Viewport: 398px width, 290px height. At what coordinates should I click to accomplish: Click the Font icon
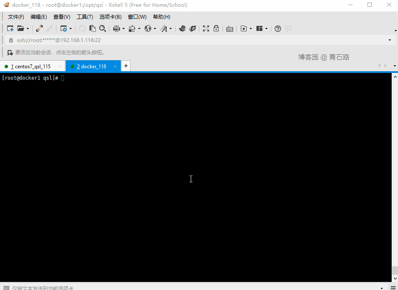[x=164, y=28]
